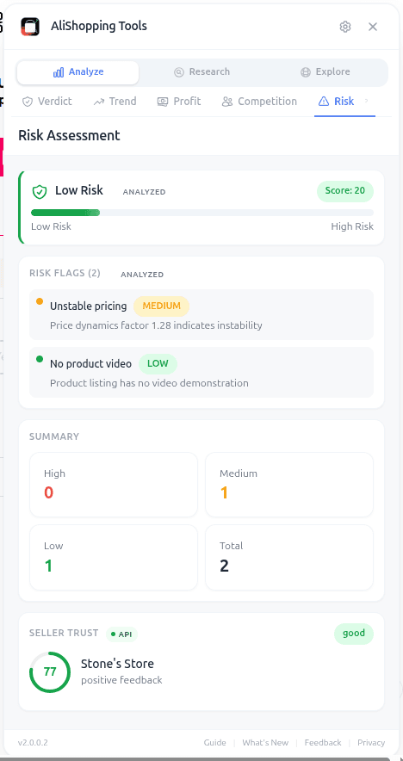Click the API source badge
Viewport: 403px width, 761px height.
coord(122,634)
